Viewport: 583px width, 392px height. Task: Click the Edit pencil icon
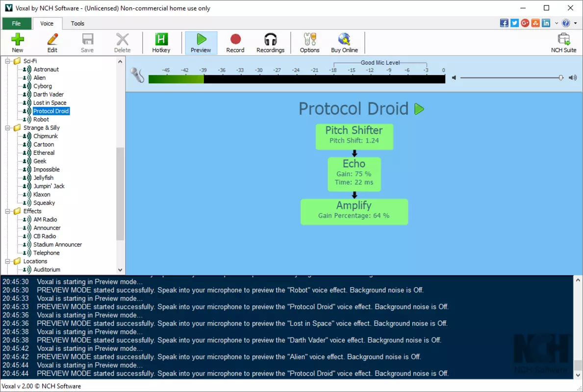(x=52, y=39)
